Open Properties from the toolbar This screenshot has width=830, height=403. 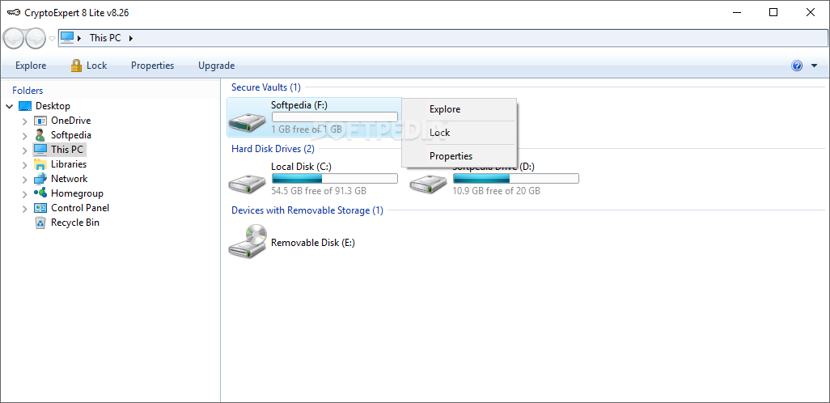pos(152,66)
